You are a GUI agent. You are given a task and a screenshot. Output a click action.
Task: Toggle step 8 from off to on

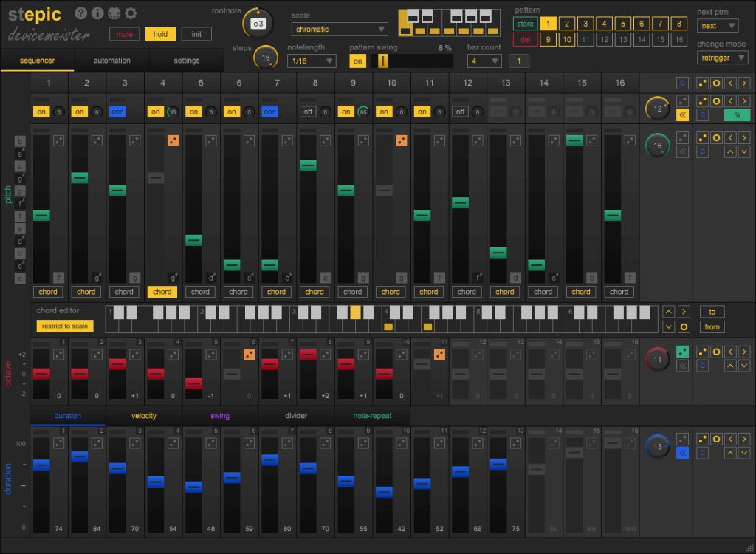pos(308,112)
